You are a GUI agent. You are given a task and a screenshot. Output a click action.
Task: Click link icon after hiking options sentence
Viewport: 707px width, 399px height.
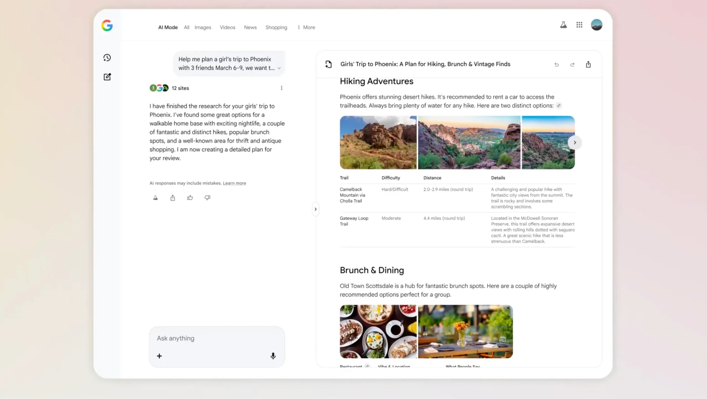[559, 106]
